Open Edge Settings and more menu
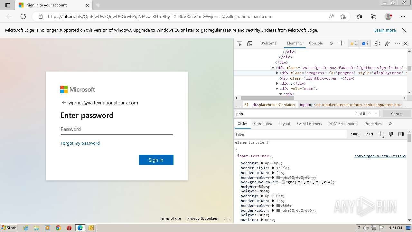Viewport: 412px width, 232px height. [403, 16]
